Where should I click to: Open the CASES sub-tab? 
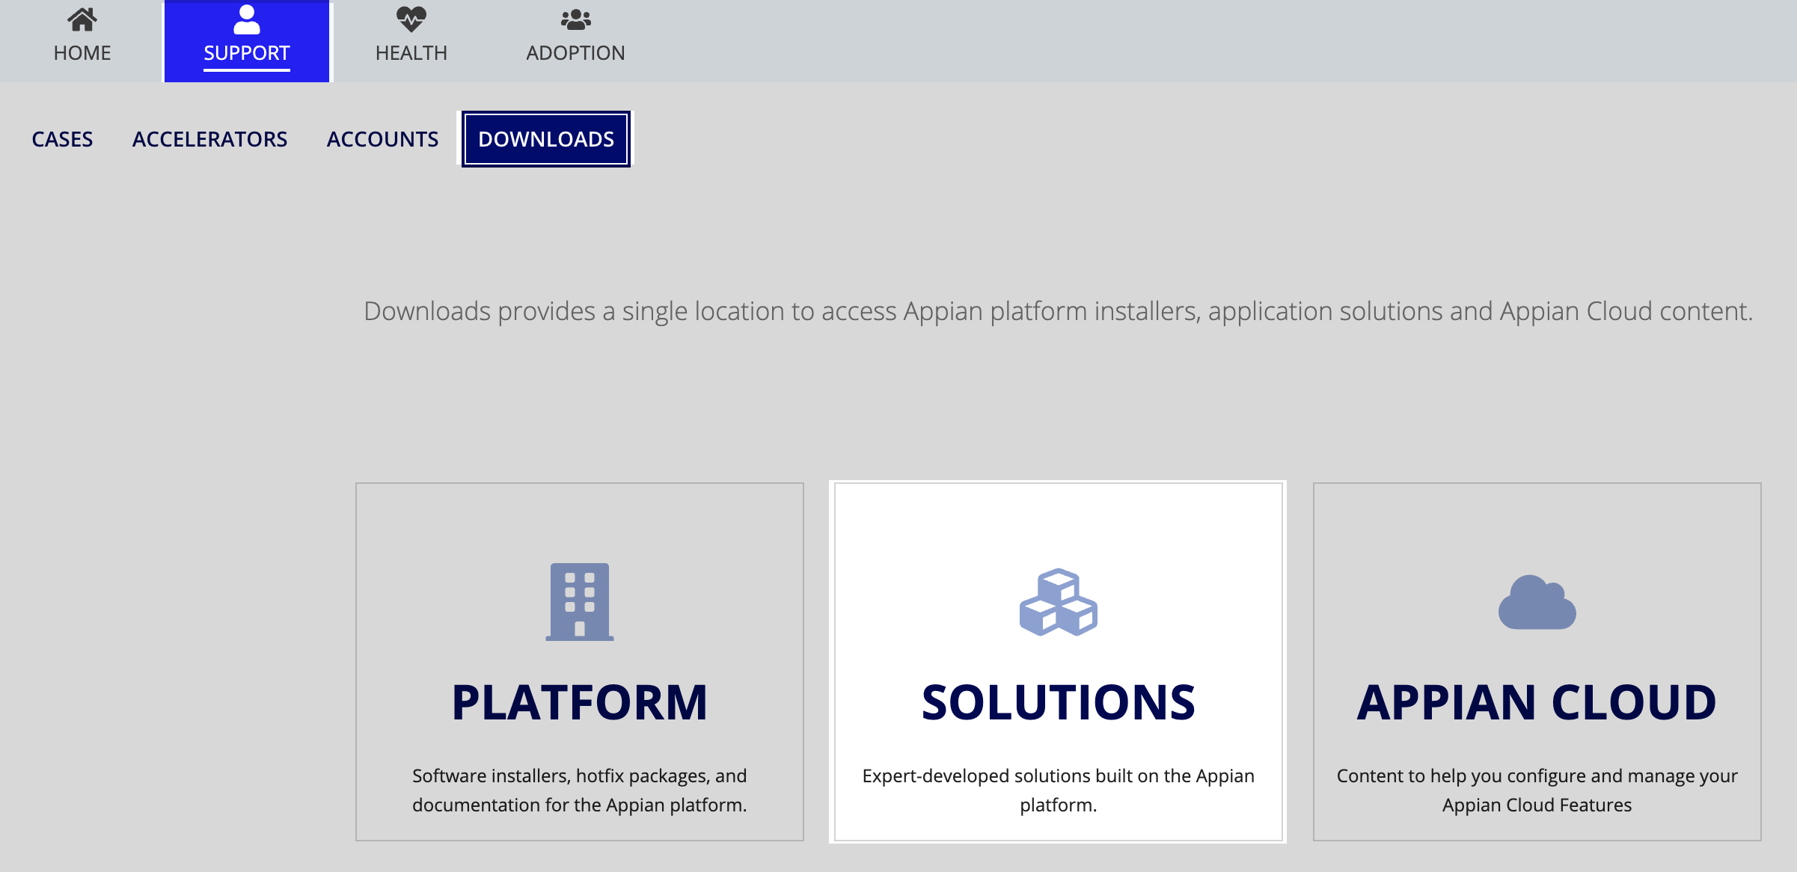[x=62, y=139]
